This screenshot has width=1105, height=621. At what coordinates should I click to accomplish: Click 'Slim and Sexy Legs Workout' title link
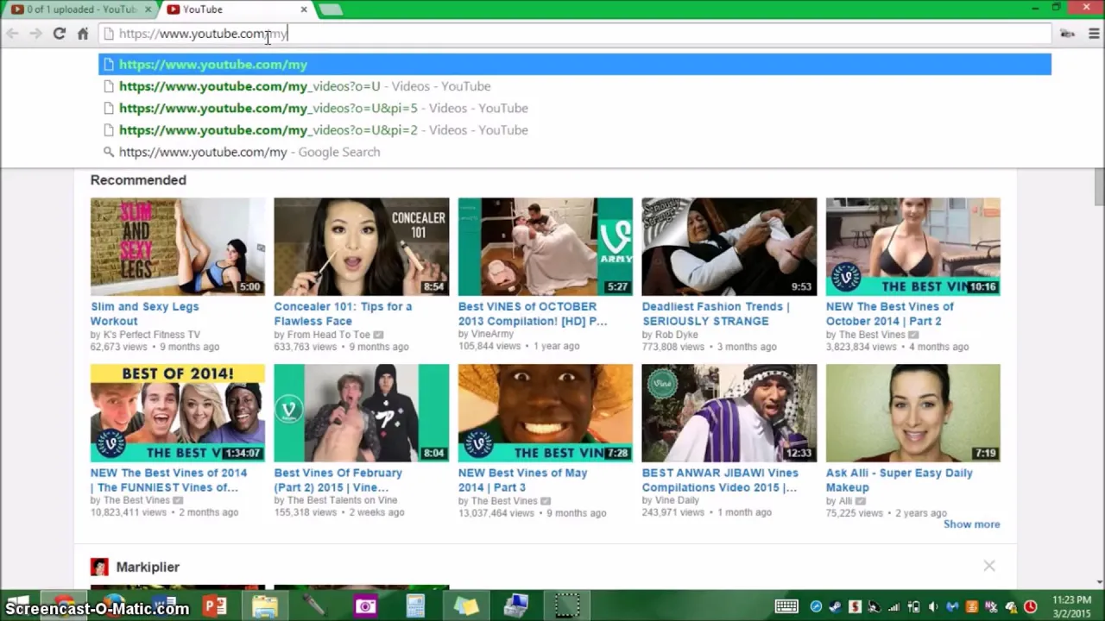(x=144, y=313)
